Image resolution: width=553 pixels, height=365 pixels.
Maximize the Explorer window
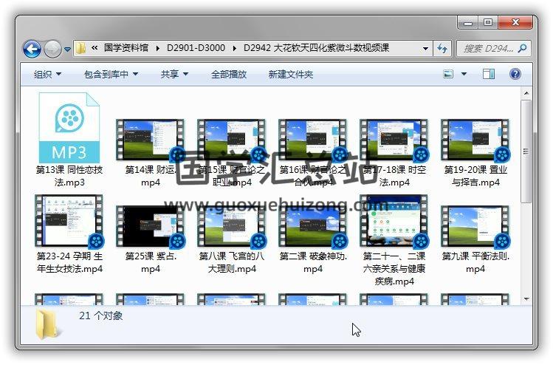pos(488,23)
